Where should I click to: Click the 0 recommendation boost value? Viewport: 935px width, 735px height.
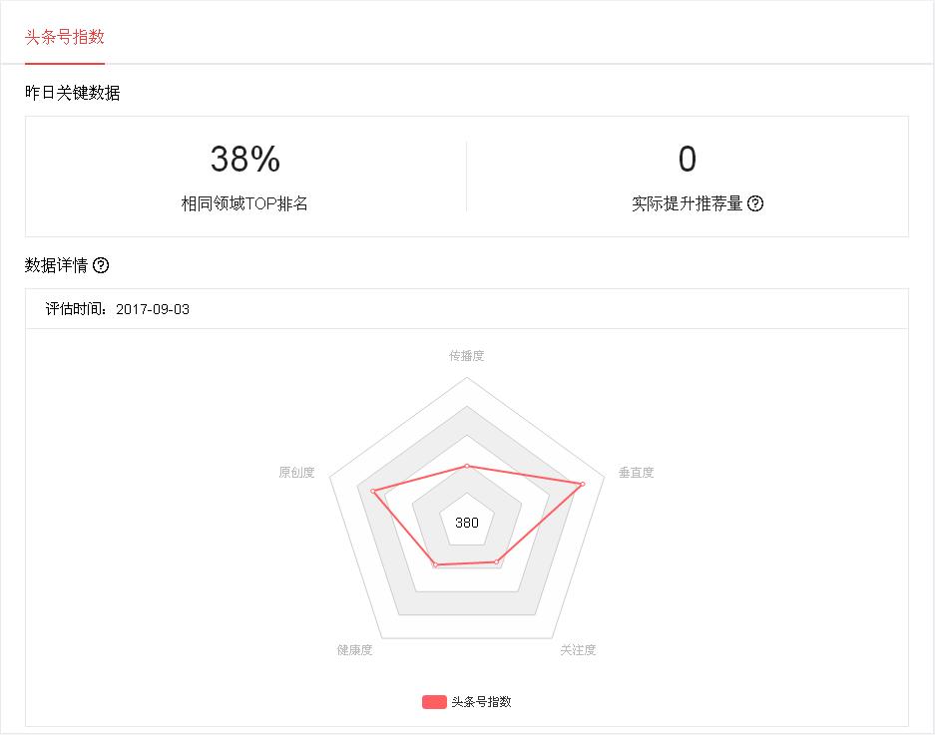(x=687, y=160)
